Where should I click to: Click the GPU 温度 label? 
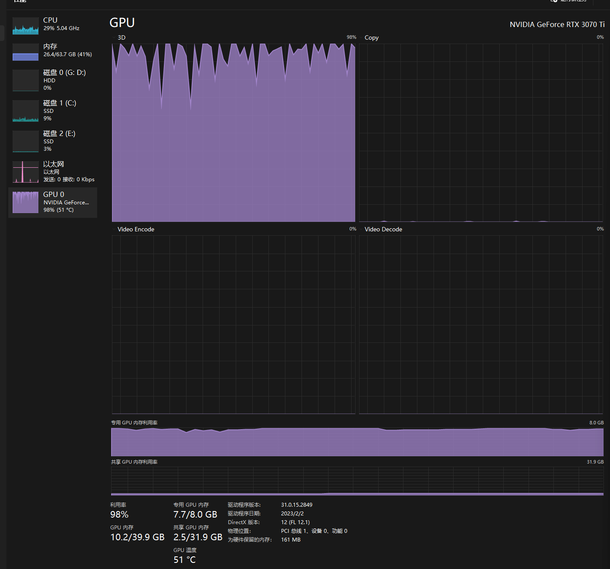pyautogui.click(x=185, y=550)
